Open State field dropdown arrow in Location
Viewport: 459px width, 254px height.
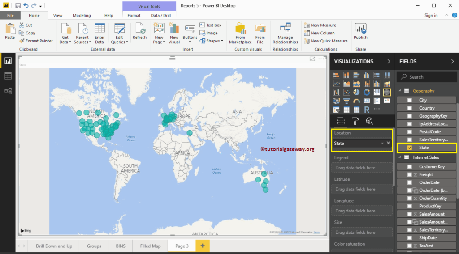tap(382, 144)
